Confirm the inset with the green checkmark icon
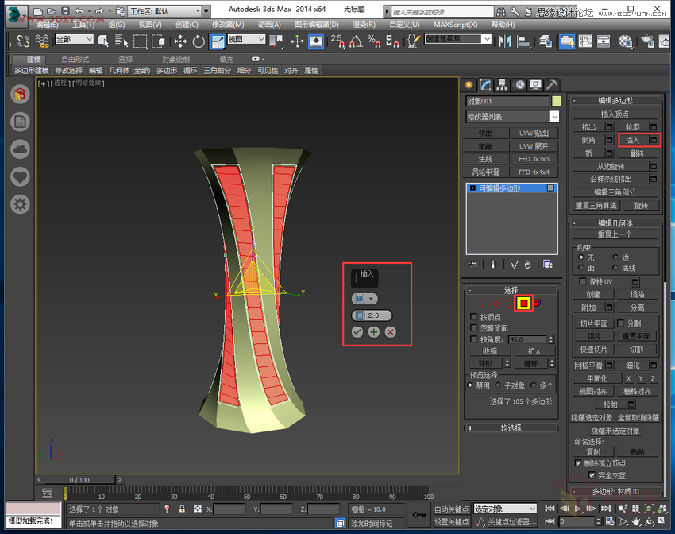The width and height of the screenshot is (675, 534). (x=357, y=331)
